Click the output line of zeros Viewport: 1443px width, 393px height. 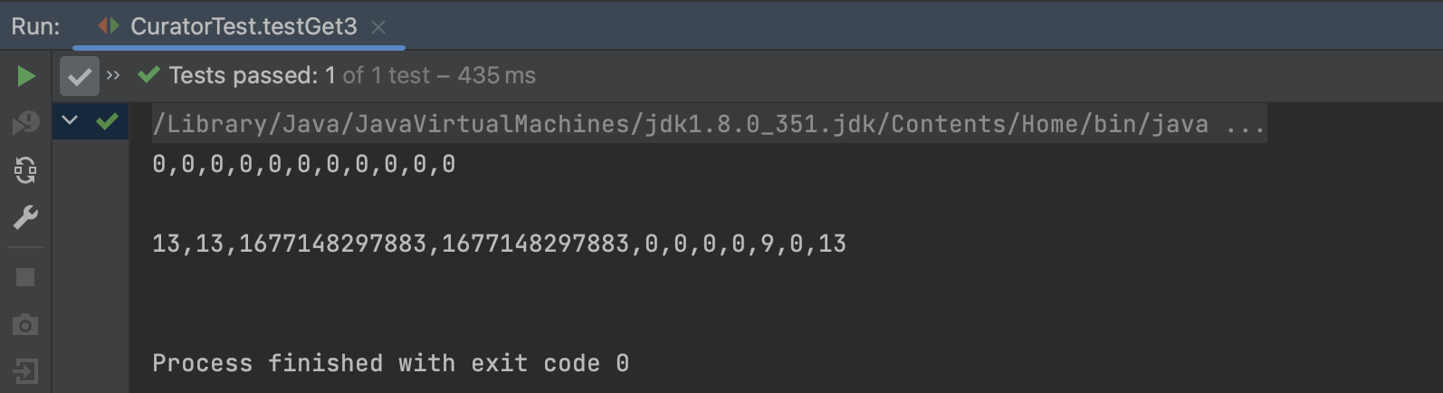pyautogui.click(x=303, y=164)
